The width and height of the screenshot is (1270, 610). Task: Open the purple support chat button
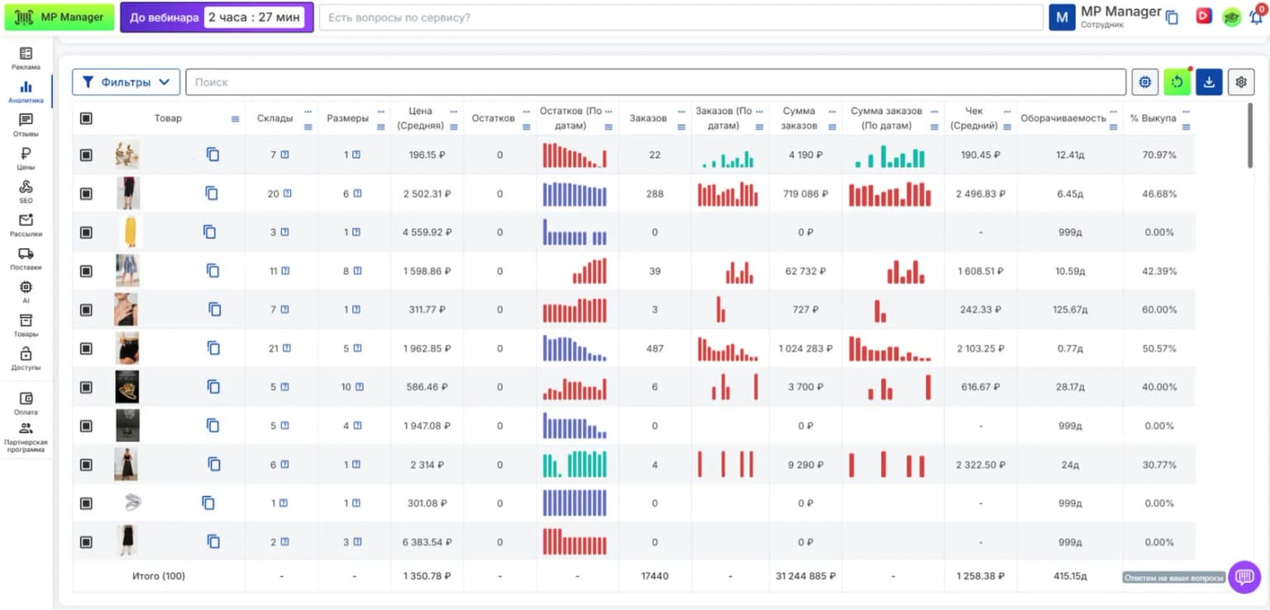pos(1244,577)
